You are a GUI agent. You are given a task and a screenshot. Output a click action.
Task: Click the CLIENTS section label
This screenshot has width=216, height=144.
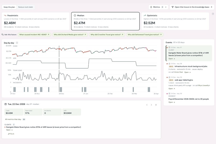pos(8,125)
